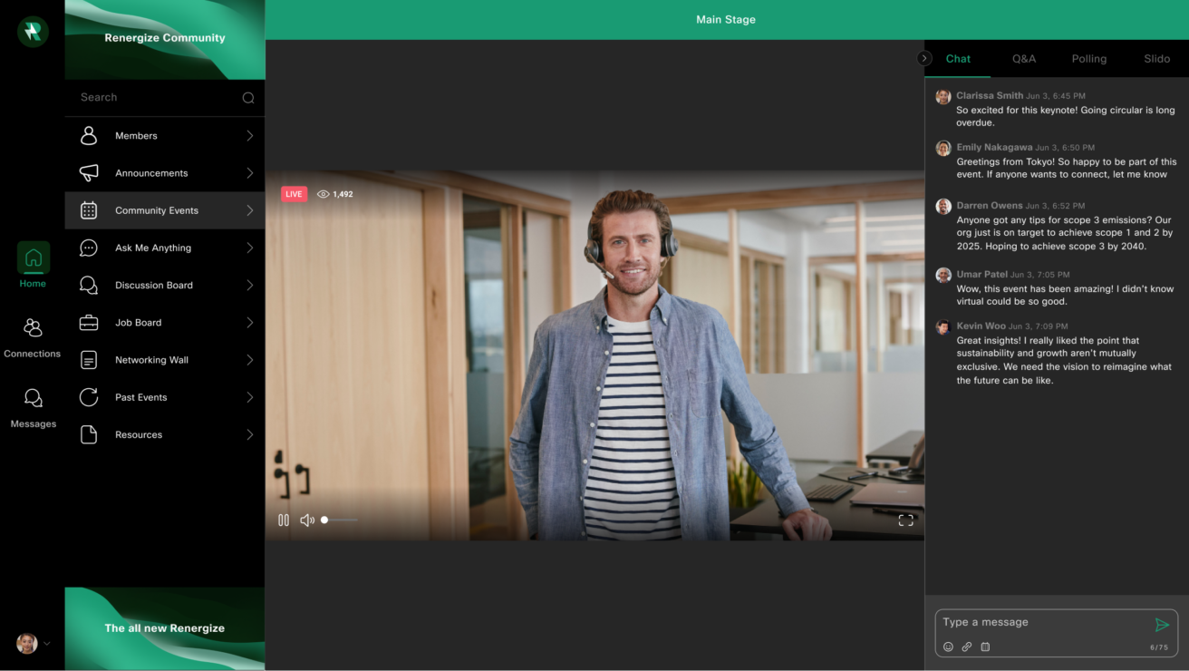
Task: Click the Job Board briefcase icon
Action: [x=89, y=323]
